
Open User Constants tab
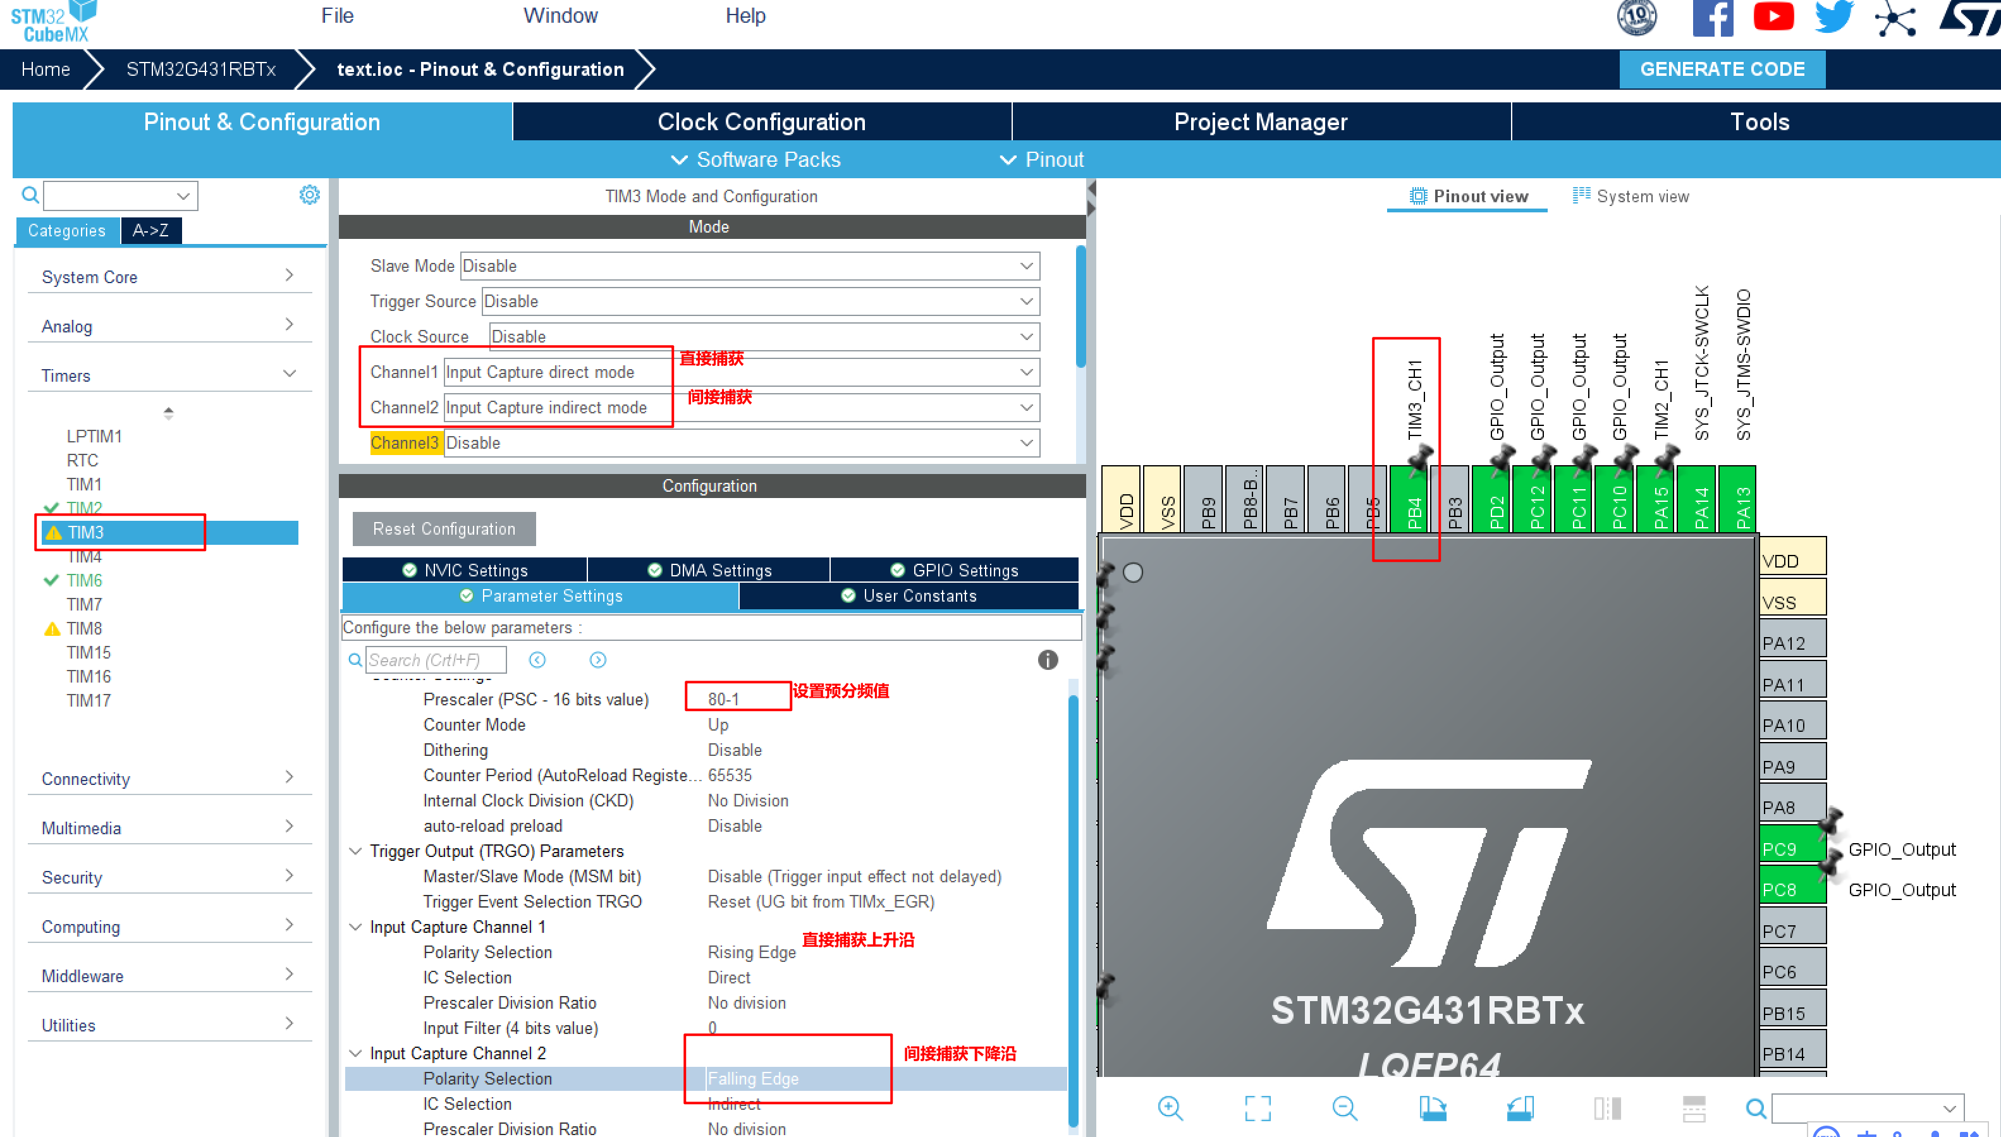(x=909, y=596)
